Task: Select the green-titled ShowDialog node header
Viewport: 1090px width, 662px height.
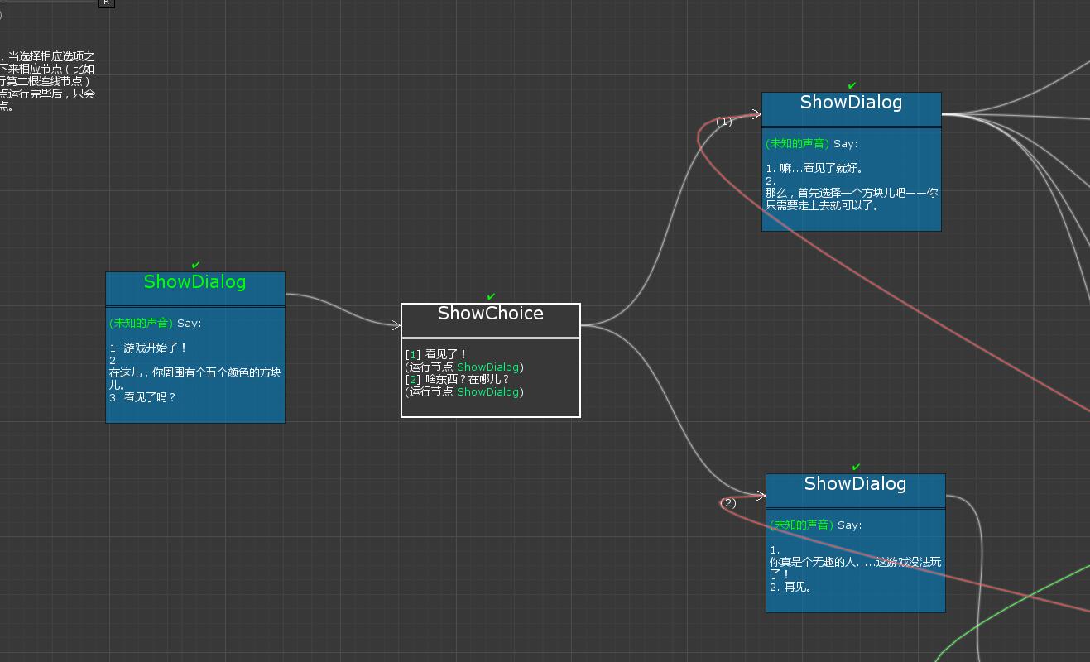Action: (194, 282)
